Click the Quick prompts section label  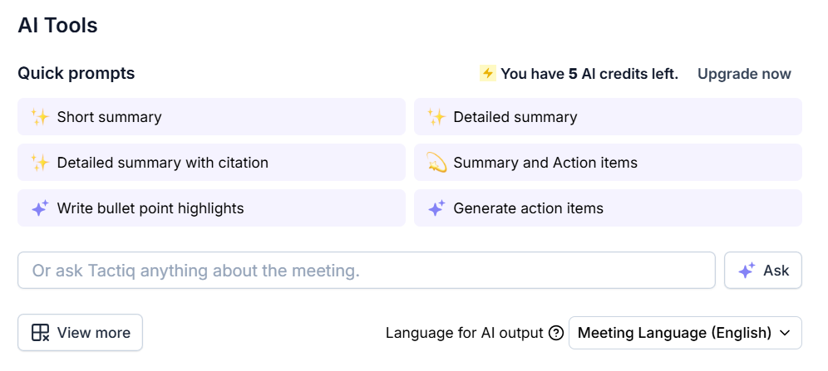pyautogui.click(x=76, y=74)
